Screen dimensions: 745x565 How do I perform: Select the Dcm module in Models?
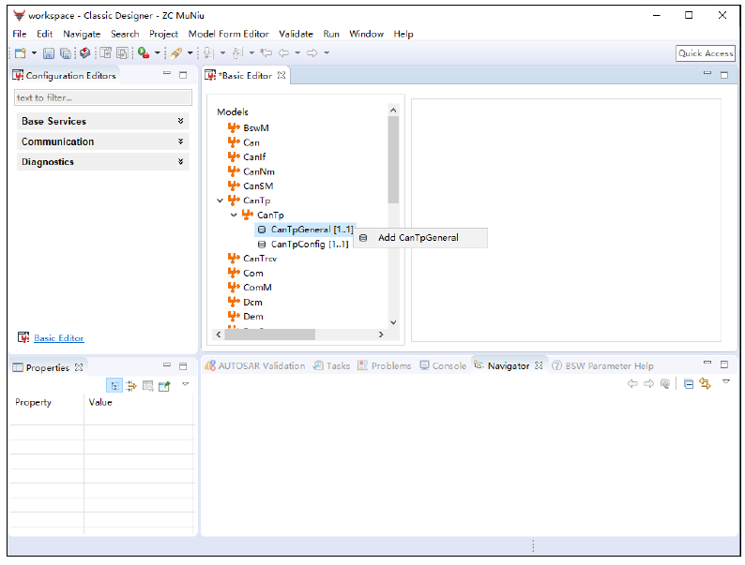click(x=252, y=303)
